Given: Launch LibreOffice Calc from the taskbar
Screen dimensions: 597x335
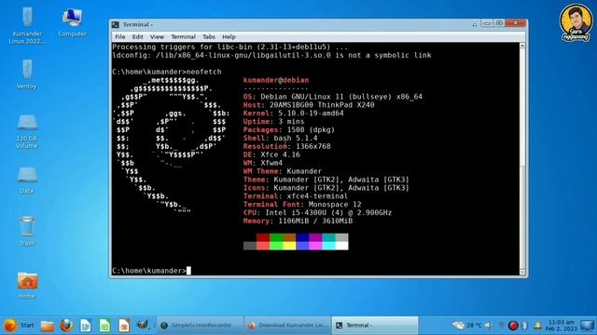Looking at the screenshot, I should 104,326.
